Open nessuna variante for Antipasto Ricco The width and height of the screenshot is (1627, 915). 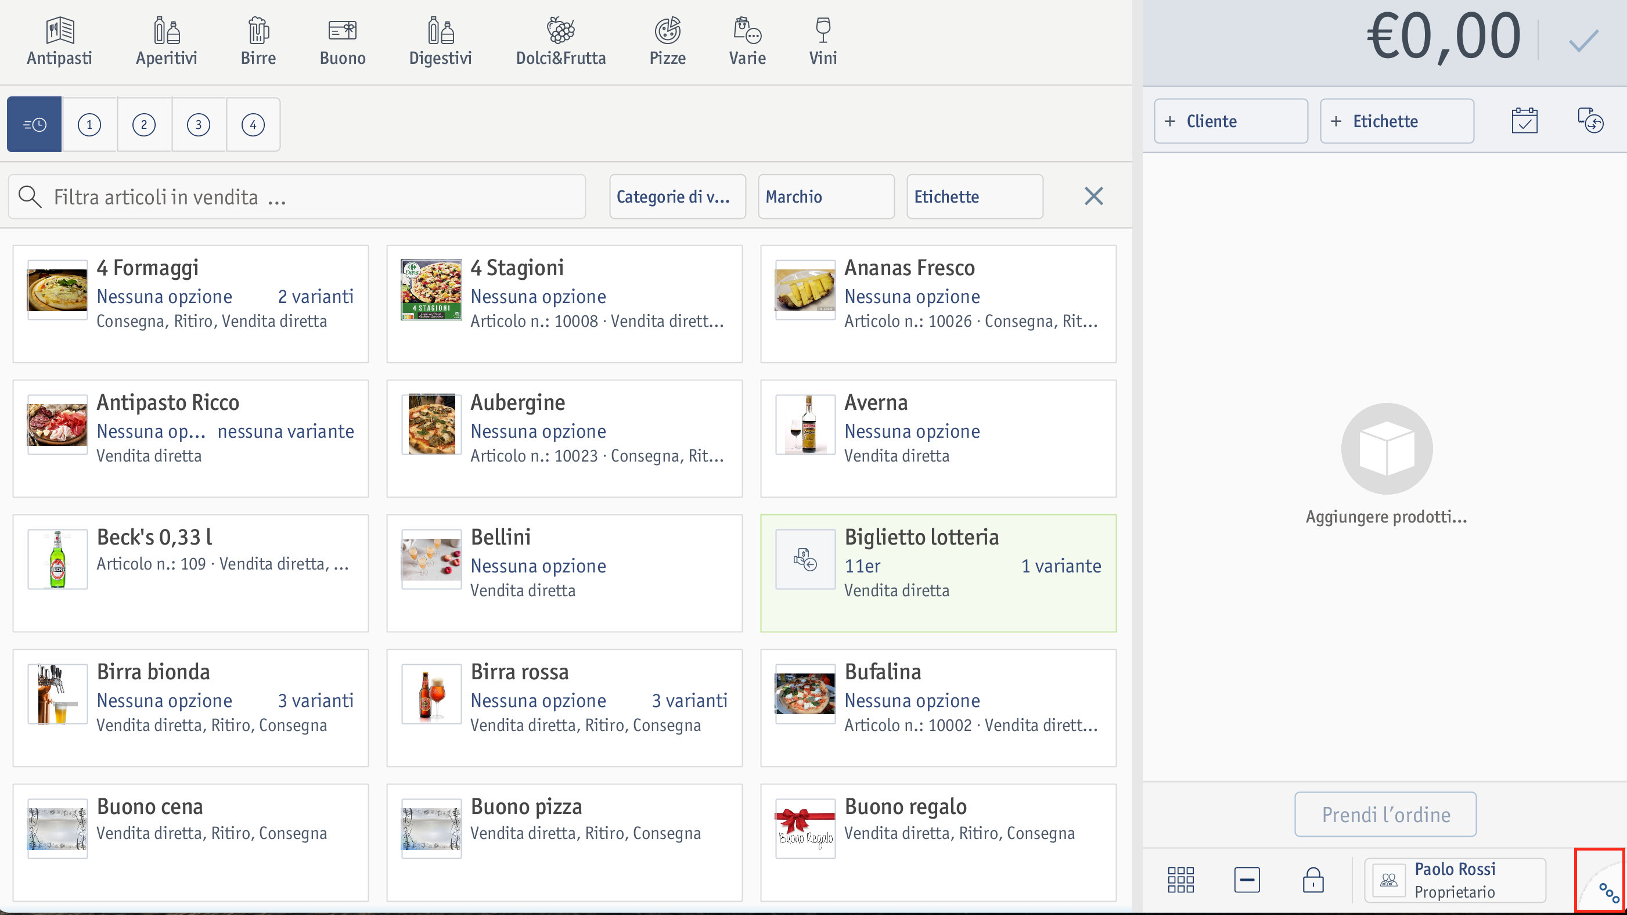[x=286, y=431]
